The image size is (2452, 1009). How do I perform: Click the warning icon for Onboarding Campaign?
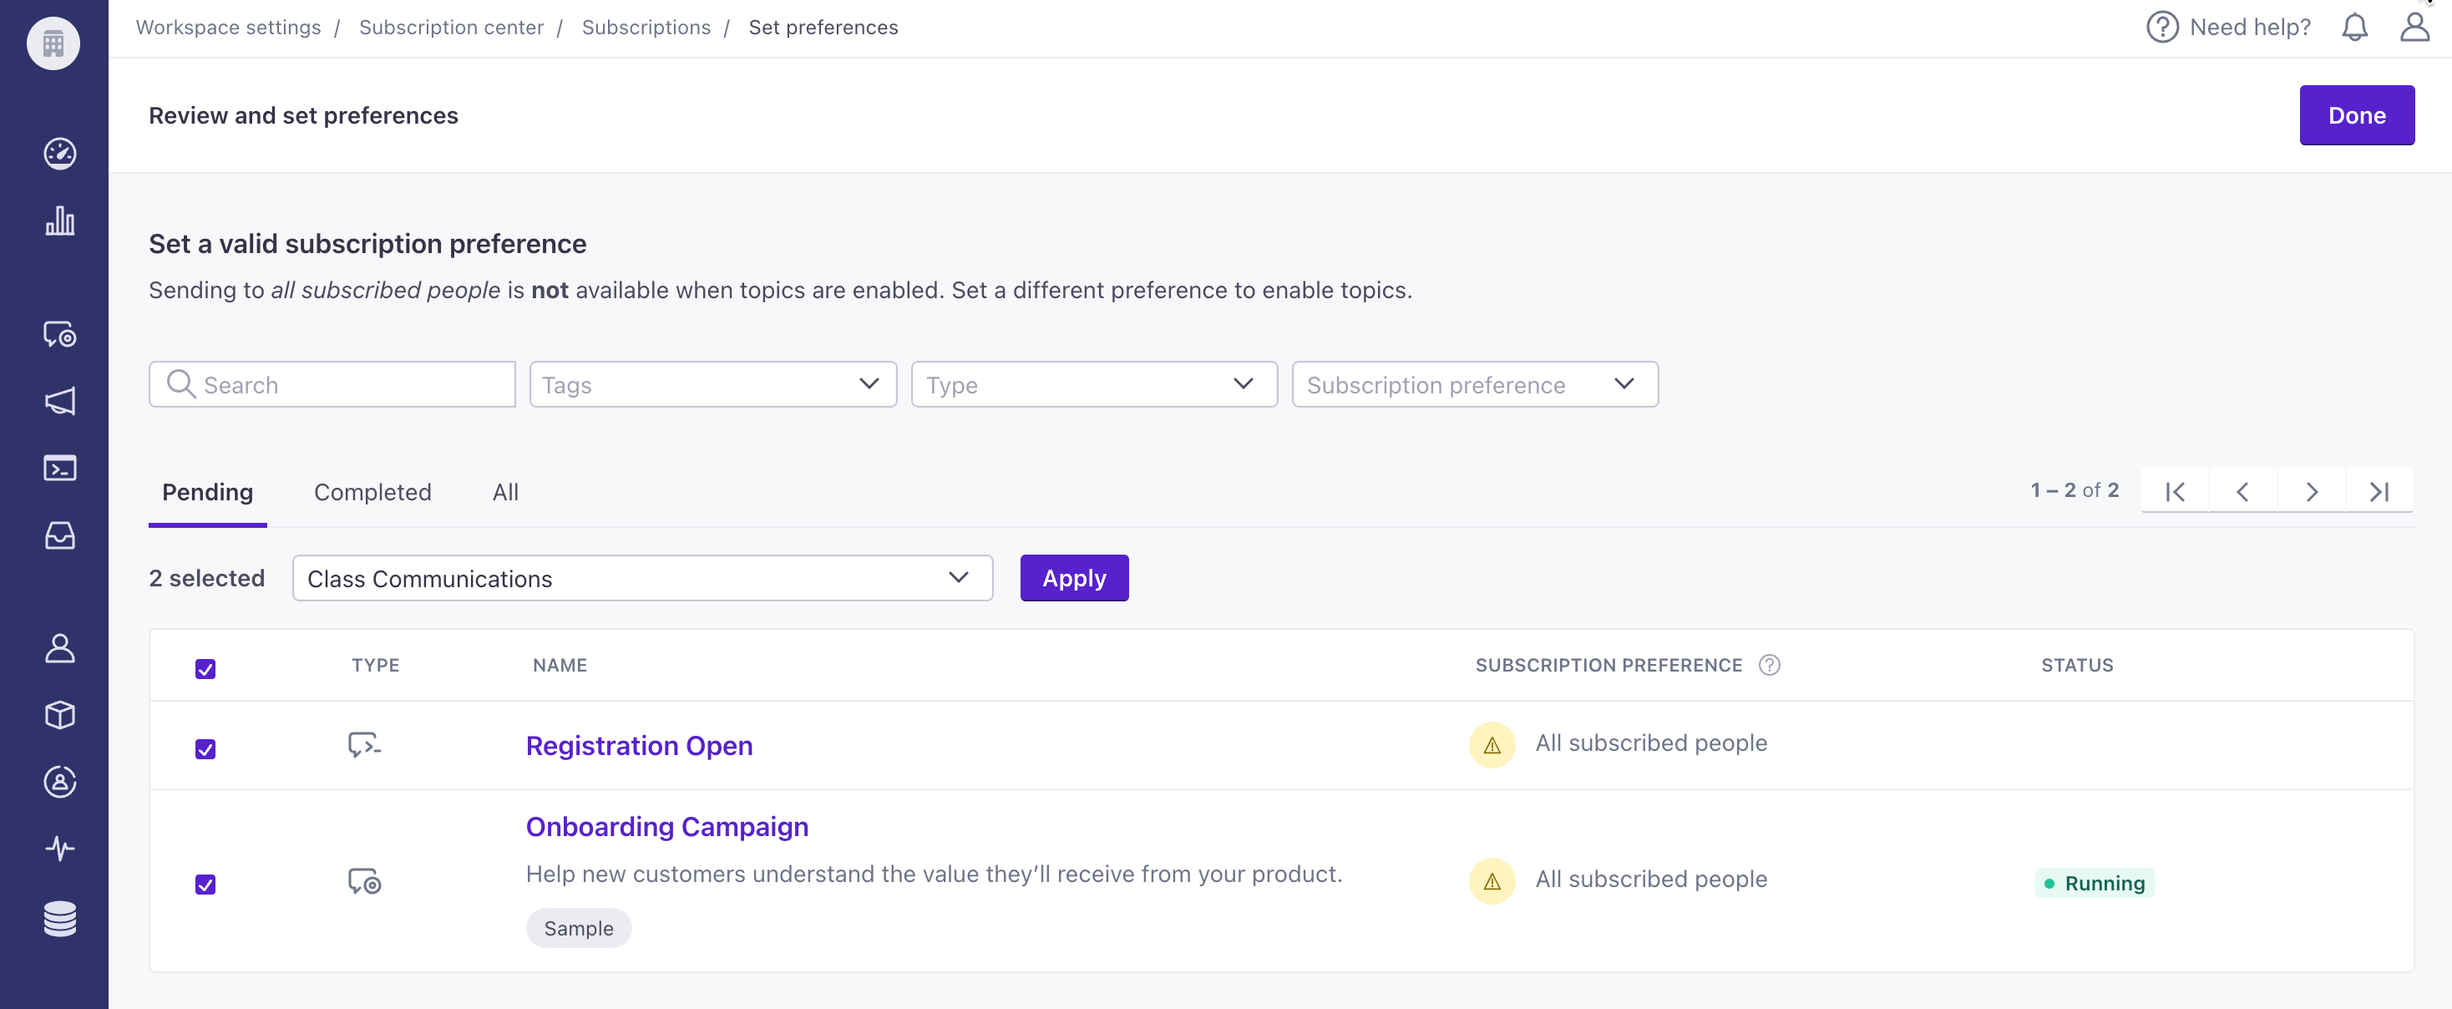pyautogui.click(x=1492, y=880)
